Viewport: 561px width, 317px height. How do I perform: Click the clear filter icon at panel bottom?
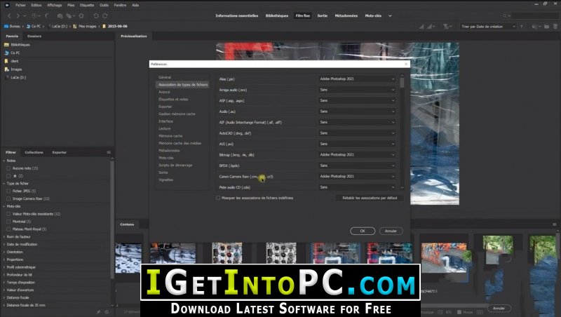107,312
